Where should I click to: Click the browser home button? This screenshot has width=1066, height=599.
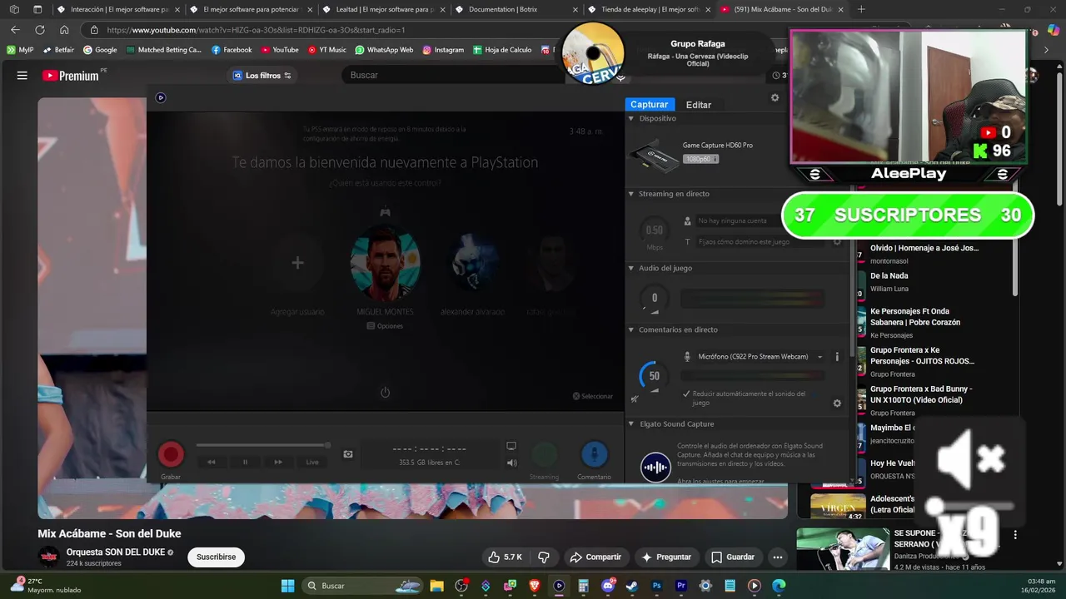pyautogui.click(x=64, y=30)
